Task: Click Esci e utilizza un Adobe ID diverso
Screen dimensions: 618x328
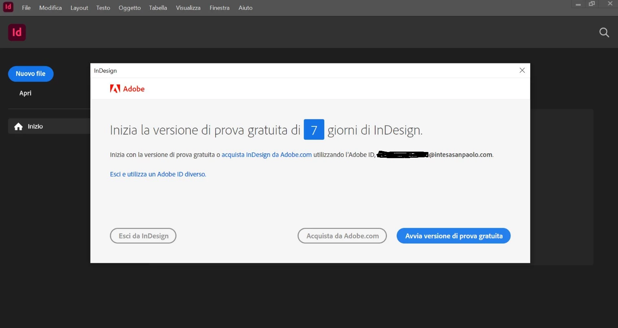Action: click(x=158, y=174)
